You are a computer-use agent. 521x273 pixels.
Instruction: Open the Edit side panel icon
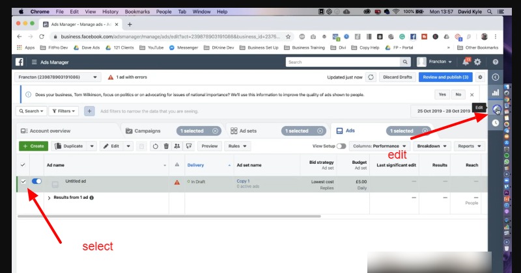click(x=496, y=109)
